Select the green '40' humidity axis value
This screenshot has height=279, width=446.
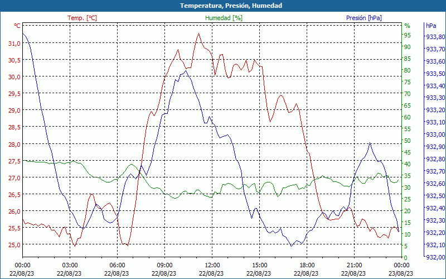(408, 164)
